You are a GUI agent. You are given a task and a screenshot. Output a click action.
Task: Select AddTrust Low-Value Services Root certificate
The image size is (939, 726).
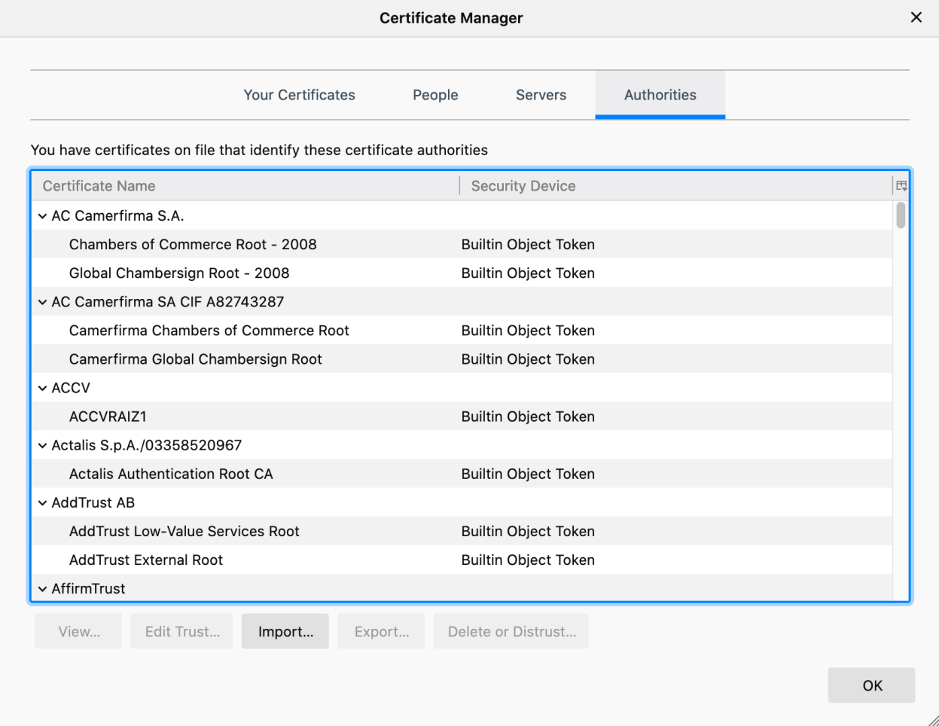462,531
